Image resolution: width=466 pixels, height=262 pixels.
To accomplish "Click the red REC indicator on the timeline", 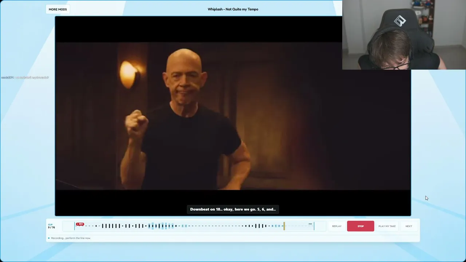I will [x=80, y=224].
